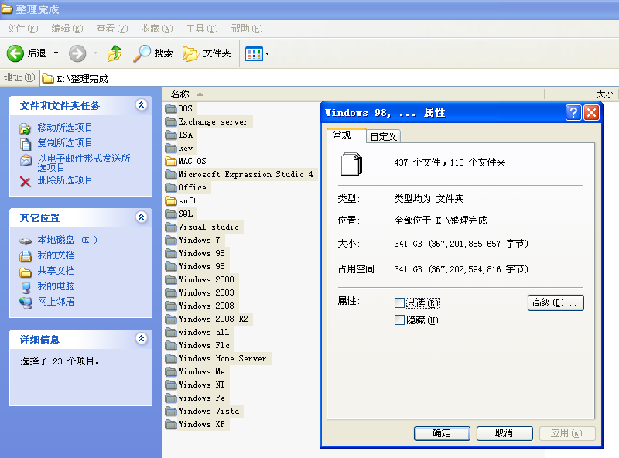619x458 pixels.
Task: Collapse the File and Folder Tasks panel
Action: pos(141,105)
